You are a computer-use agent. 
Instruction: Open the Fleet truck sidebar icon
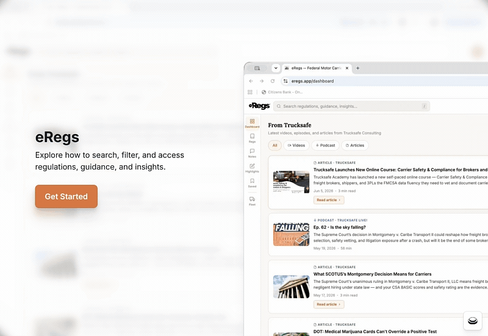252,201
